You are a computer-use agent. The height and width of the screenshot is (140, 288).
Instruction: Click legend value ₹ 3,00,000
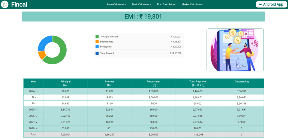tap(176, 47)
